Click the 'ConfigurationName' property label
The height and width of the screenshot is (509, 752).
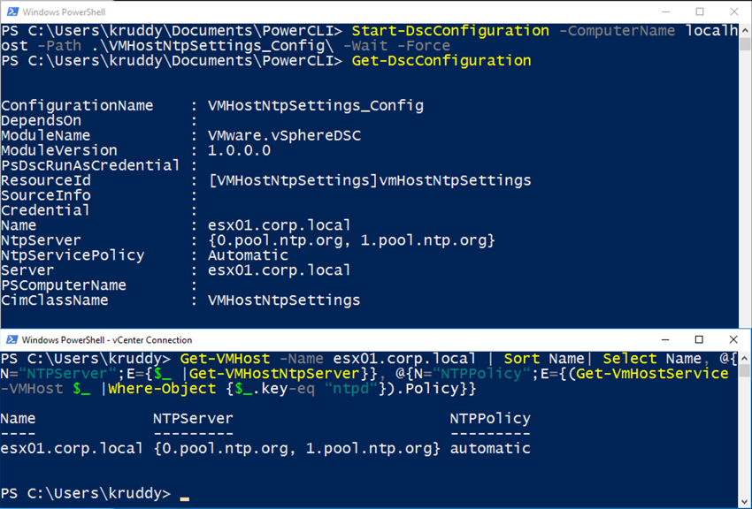click(77, 105)
